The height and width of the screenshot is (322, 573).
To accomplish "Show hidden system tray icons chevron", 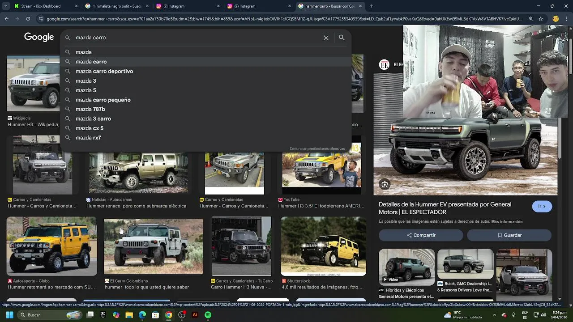I will 494,315.
